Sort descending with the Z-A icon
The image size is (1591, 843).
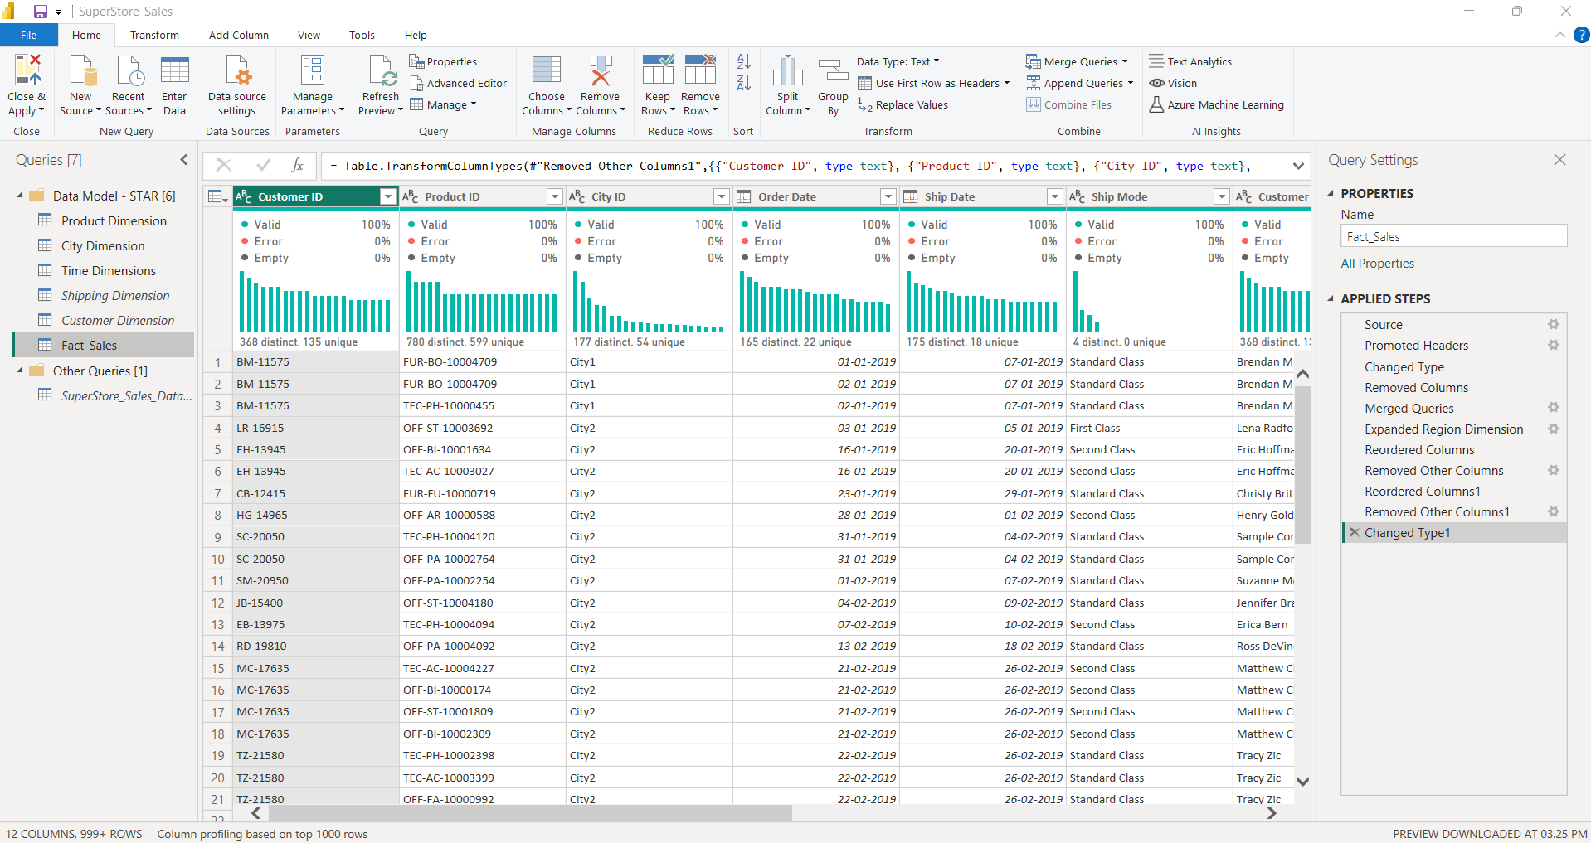[x=744, y=83]
